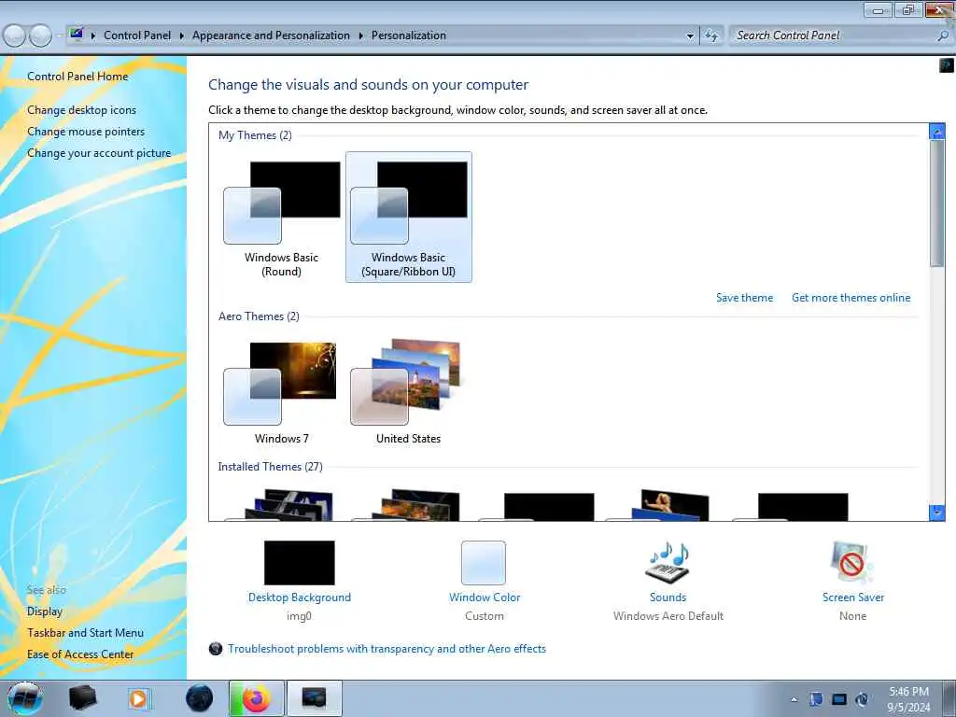Open Taskbar and Start Menu link
The height and width of the screenshot is (717, 956).
click(x=85, y=632)
